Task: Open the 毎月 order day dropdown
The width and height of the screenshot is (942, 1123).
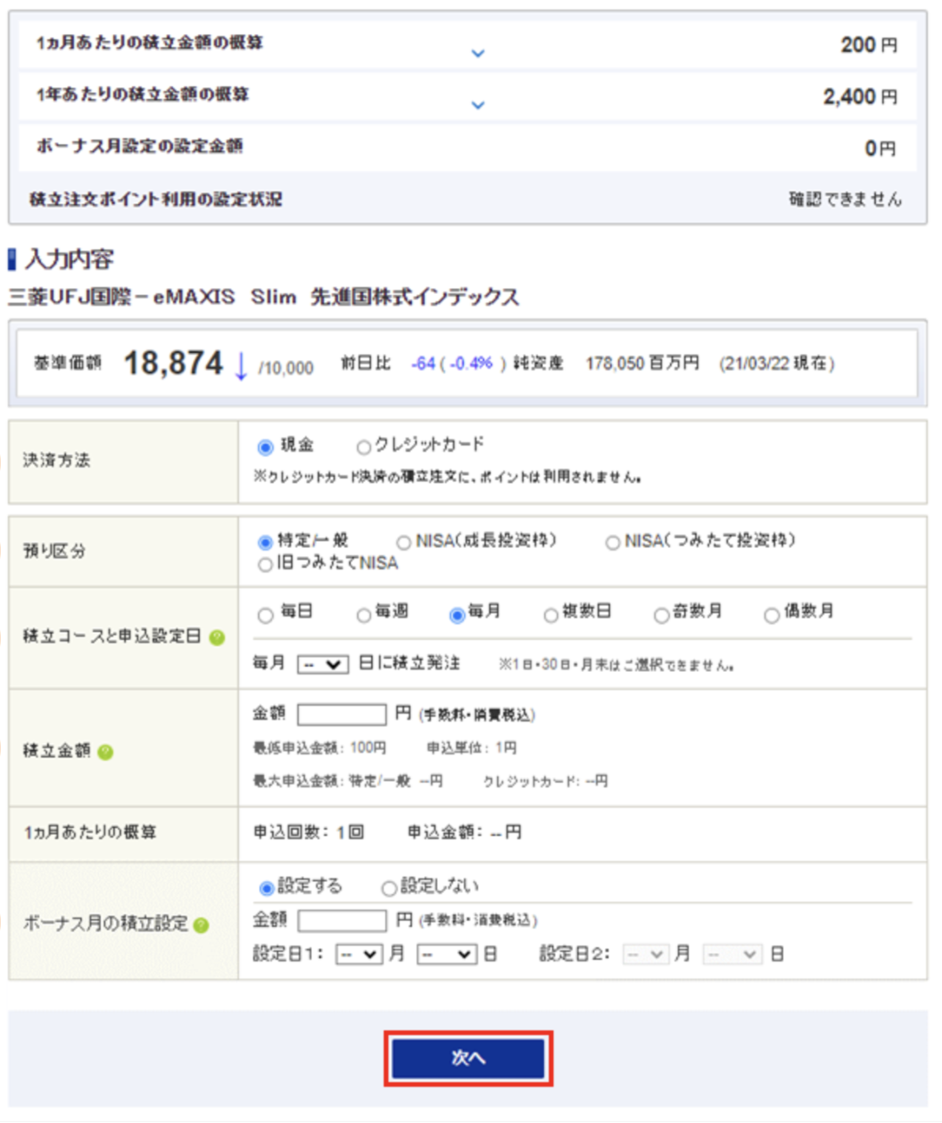Action: (x=322, y=665)
